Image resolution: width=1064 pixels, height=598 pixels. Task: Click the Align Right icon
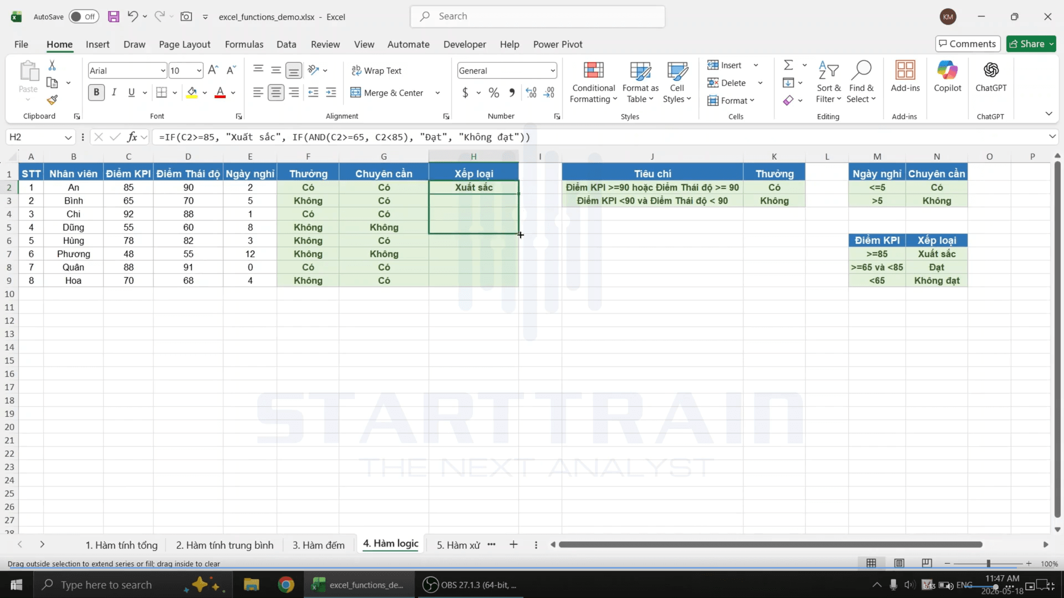coord(294,93)
